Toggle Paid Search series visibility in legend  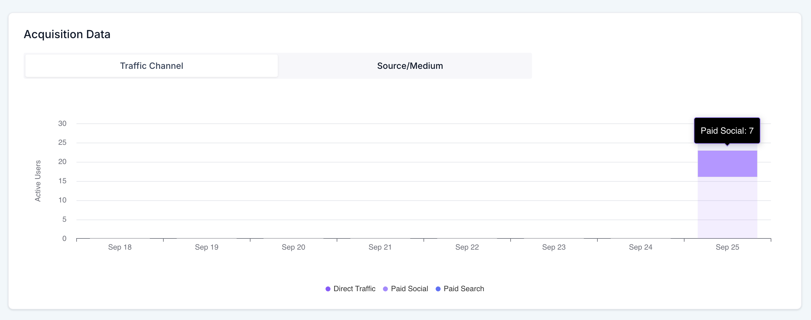click(438, 288)
